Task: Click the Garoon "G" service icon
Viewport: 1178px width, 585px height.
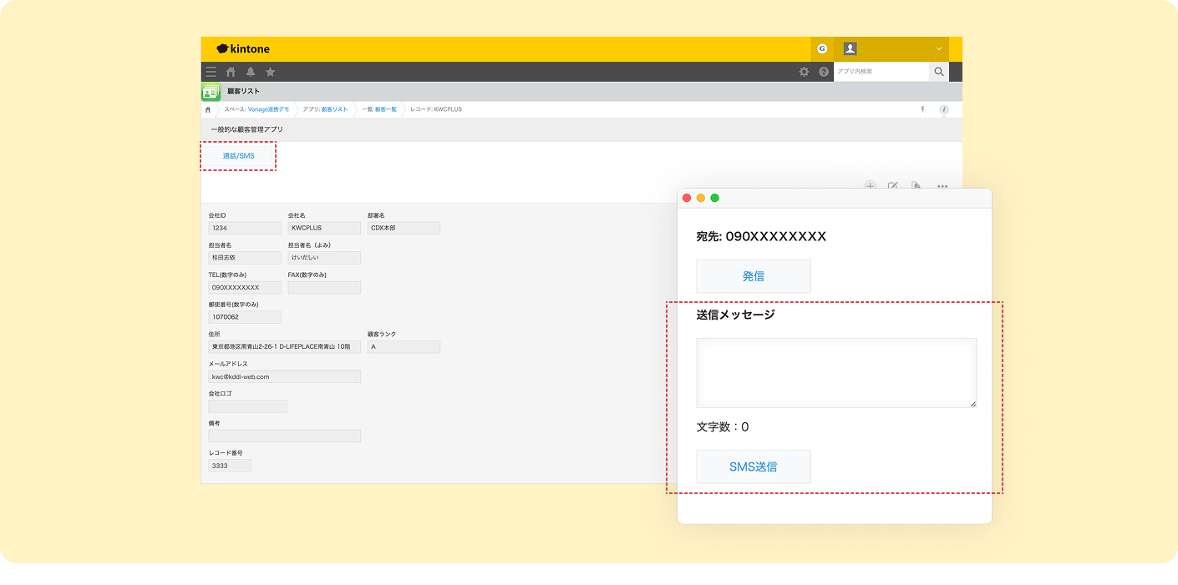Action: (x=822, y=49)
